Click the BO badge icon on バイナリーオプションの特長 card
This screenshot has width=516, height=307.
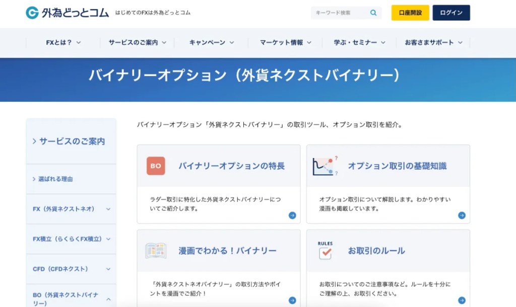[x=155, y=165]
